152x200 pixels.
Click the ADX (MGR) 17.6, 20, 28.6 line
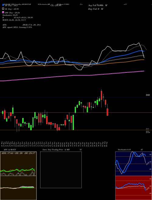(22, 25)
